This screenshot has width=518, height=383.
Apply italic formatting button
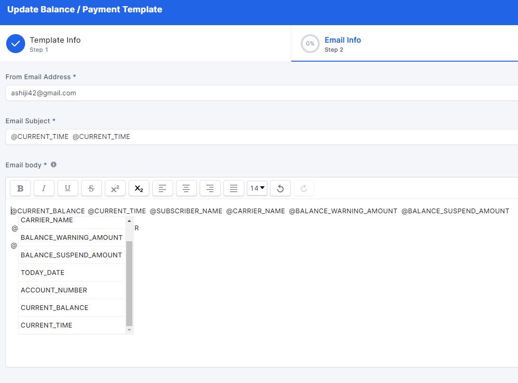pos(44,188)
